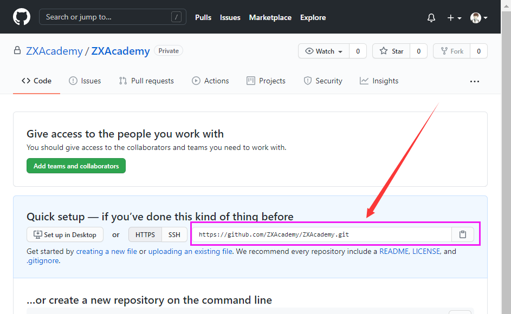The width and height of the screenshot is (511, 314).
Task: Expand the Watch dropdown
Action: coord(324,51)
